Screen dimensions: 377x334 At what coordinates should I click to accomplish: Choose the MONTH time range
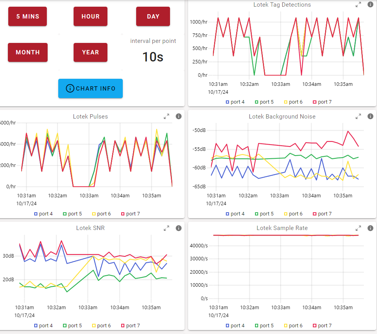coord(28,52)
